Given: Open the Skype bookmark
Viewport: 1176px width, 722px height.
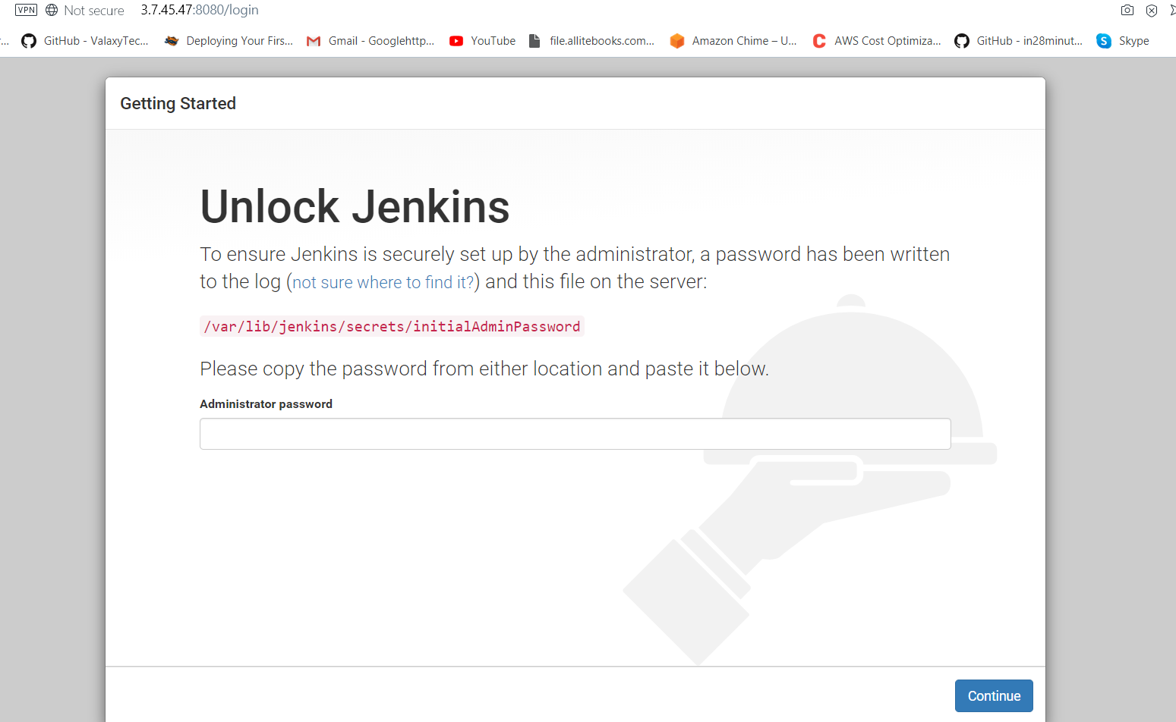Looking at the screenshot, I should 1123,41.
